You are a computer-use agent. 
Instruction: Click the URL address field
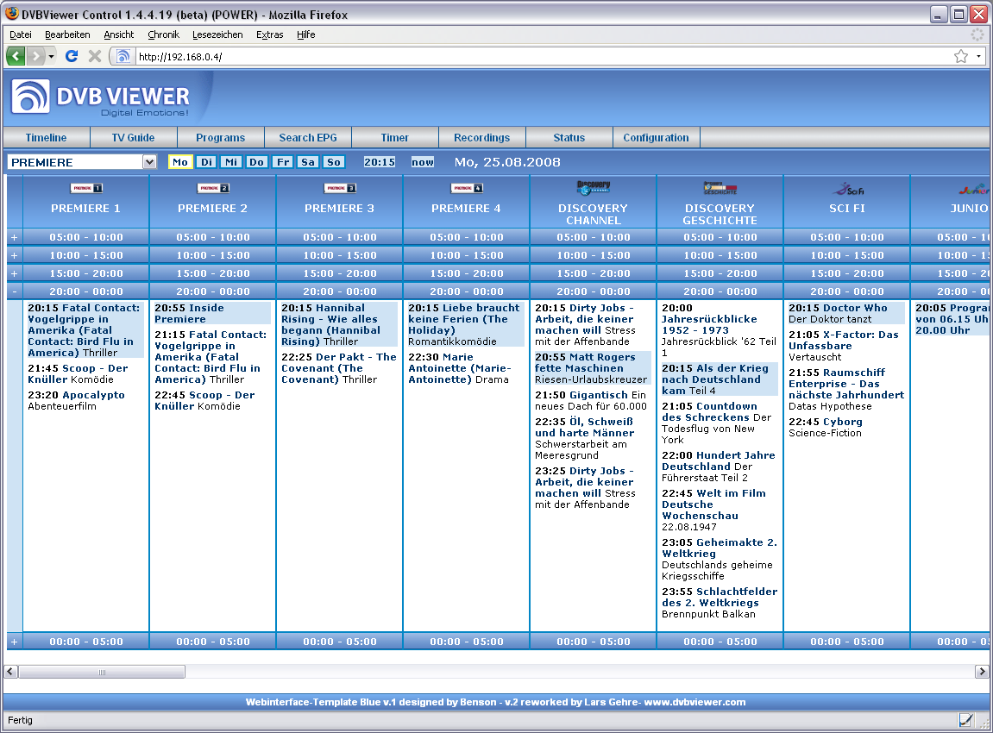pyautogui.click(x=535, y=56)
